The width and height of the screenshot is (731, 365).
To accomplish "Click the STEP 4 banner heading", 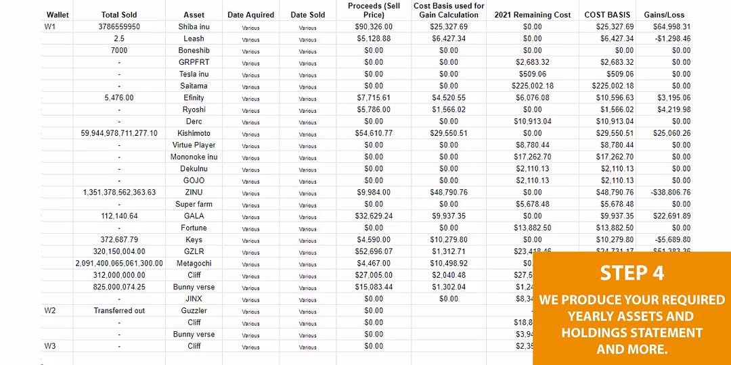I will pos(632,273).
